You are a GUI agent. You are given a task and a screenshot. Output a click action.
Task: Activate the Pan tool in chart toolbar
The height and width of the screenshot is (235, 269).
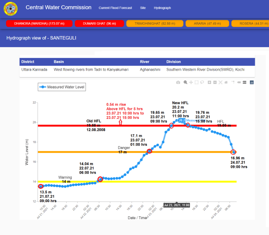coord(191,82)
